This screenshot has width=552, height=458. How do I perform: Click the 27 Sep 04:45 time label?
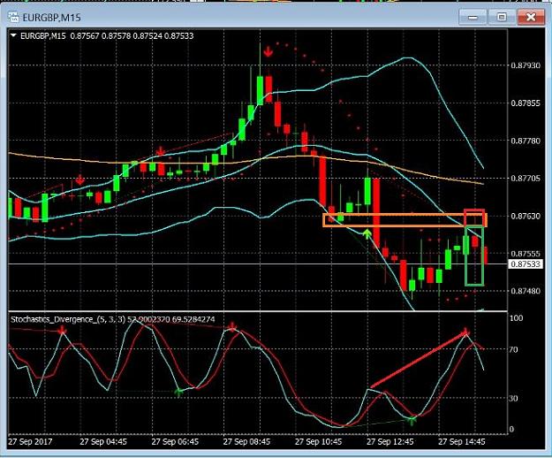tap(103, 442)
